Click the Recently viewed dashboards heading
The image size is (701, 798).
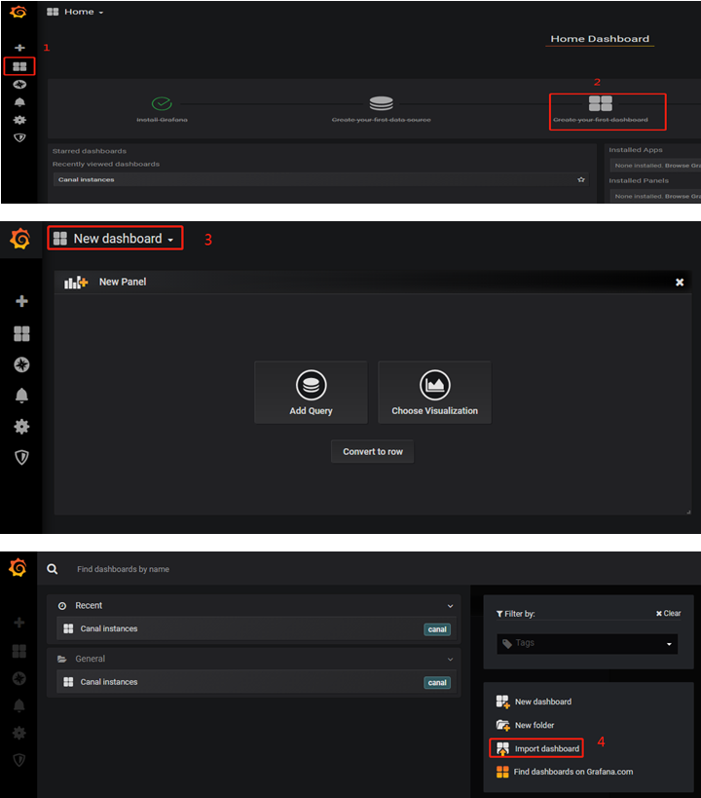[106, 164]
